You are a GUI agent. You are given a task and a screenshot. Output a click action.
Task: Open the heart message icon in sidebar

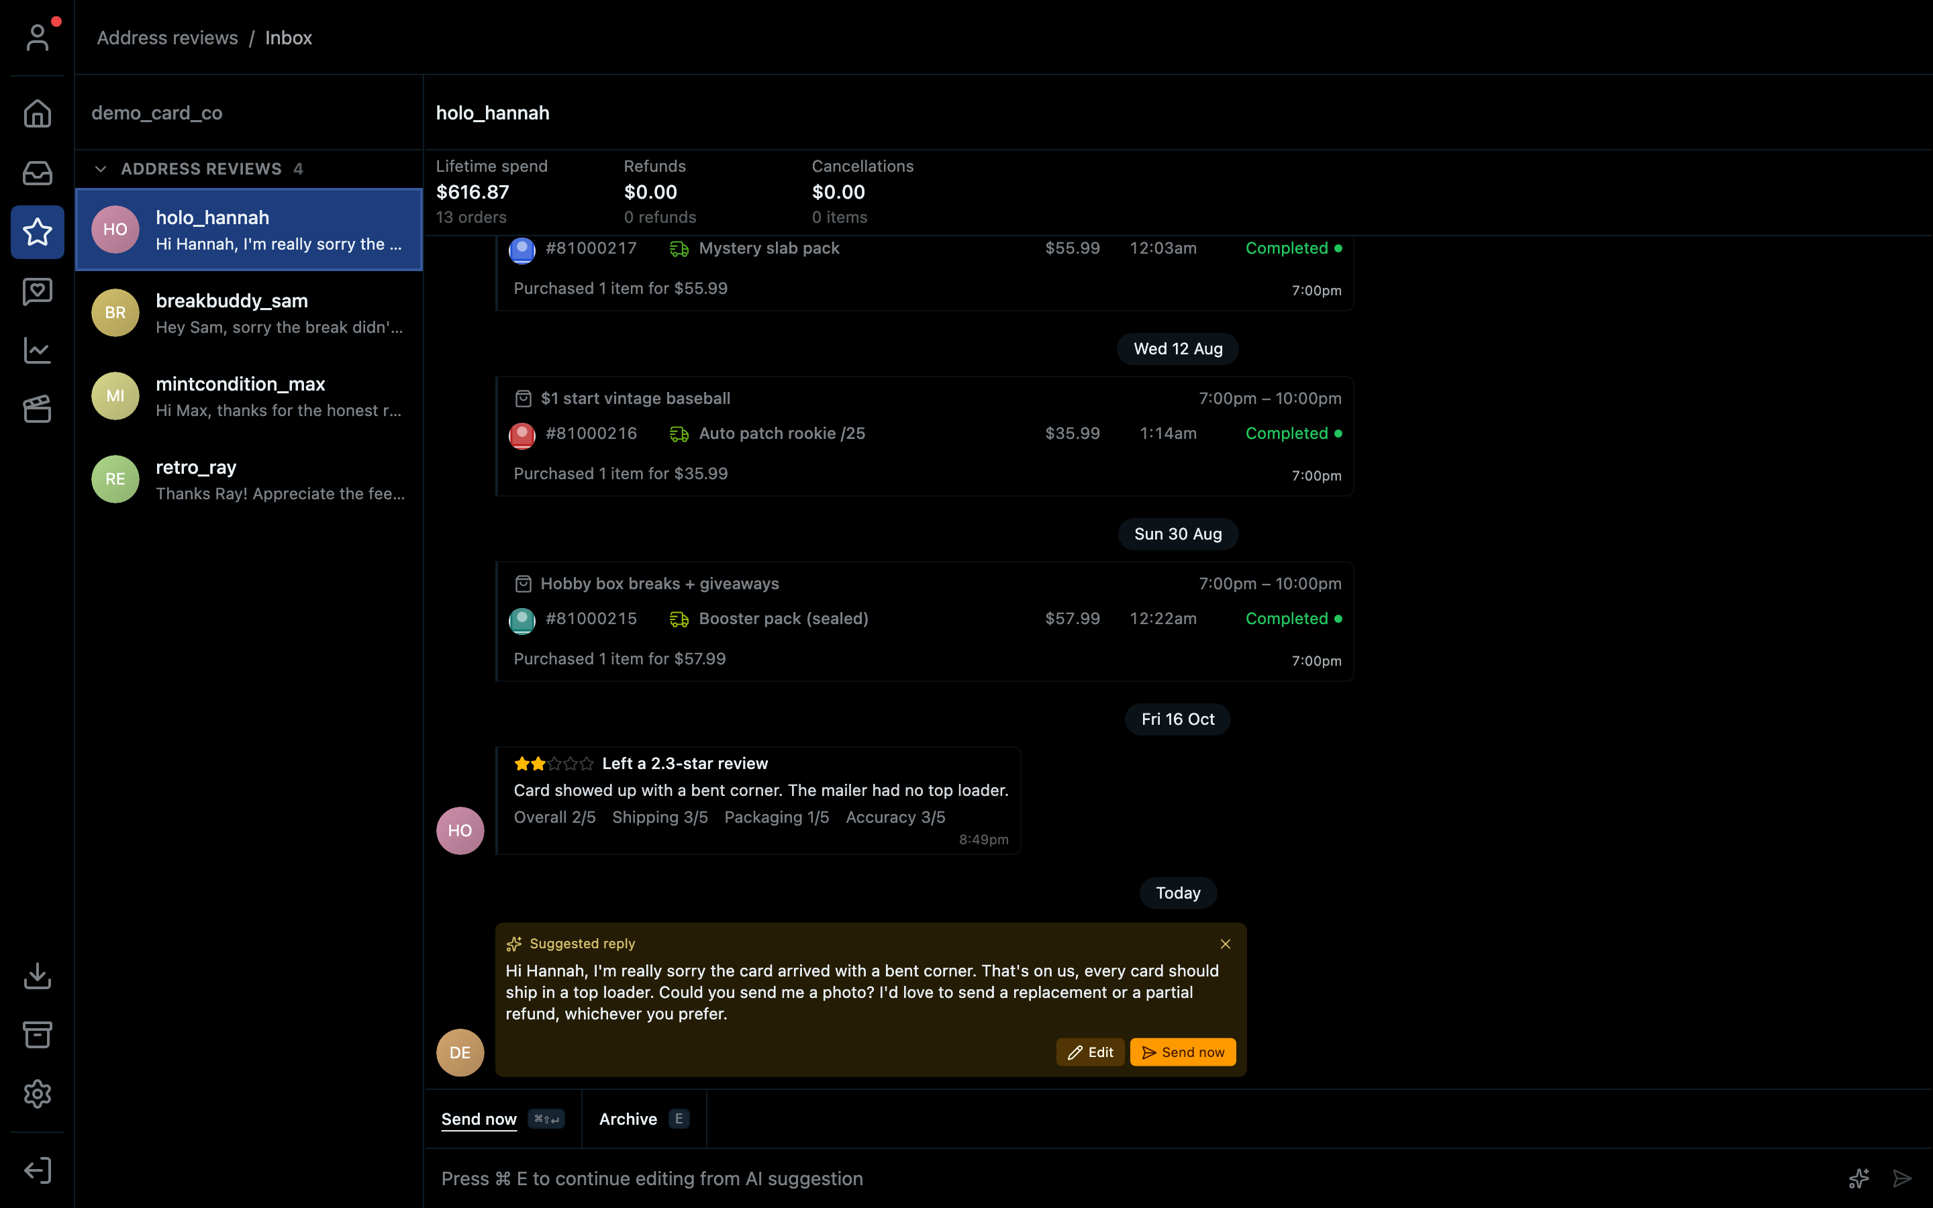pos(38,291)
